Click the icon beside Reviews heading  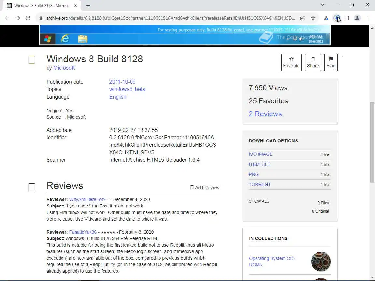tap(32, 187)
